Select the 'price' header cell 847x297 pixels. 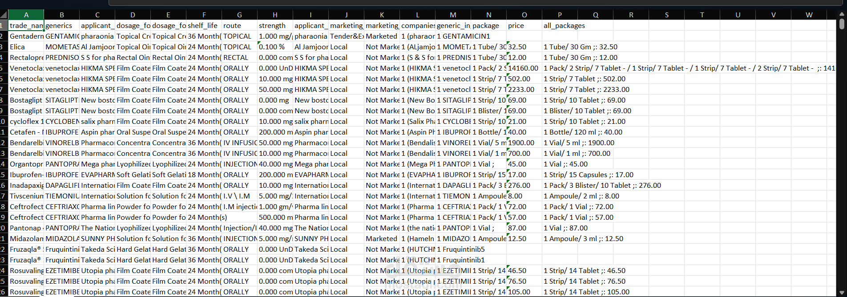coord(524,25)
